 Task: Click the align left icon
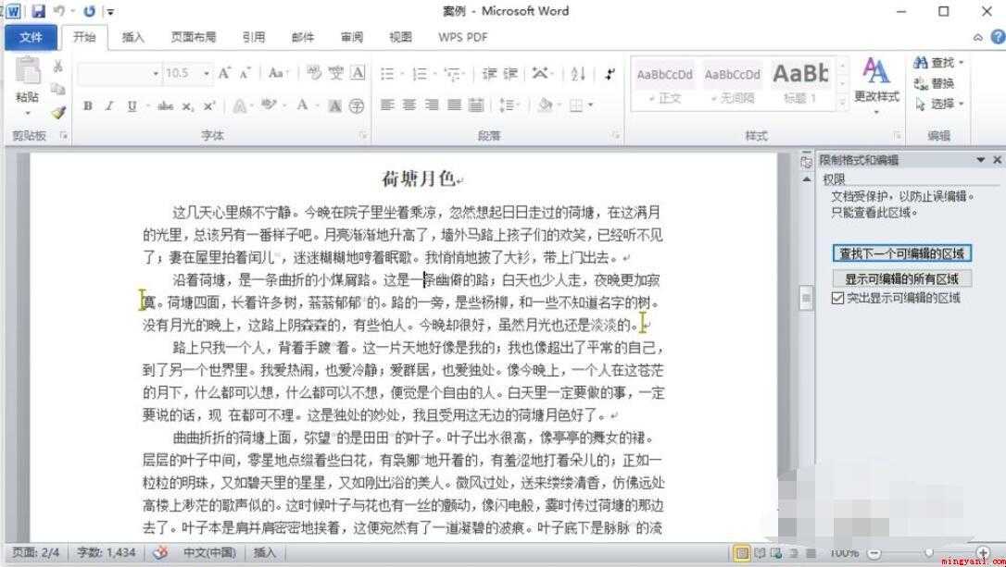click(x=387, y=105)
